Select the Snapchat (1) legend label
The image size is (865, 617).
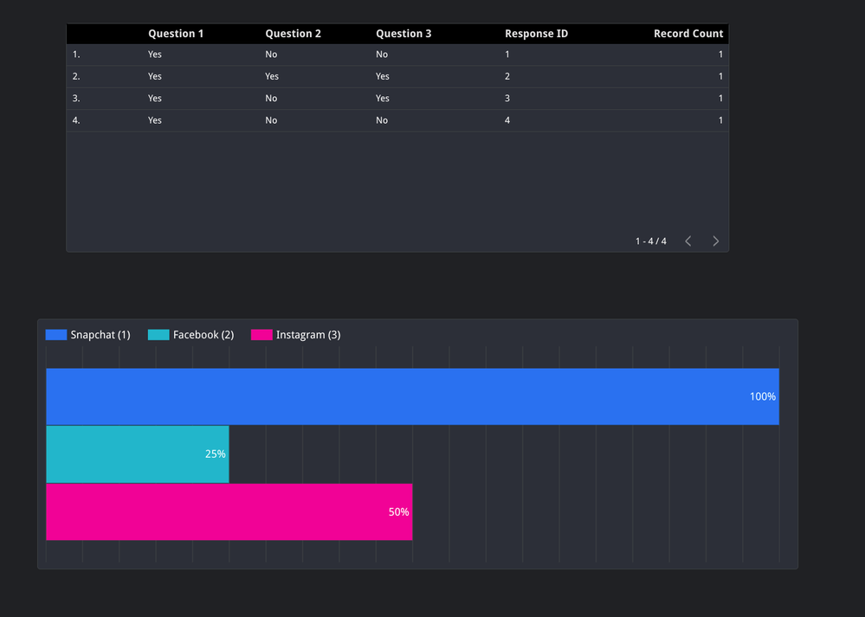(100, 335)
